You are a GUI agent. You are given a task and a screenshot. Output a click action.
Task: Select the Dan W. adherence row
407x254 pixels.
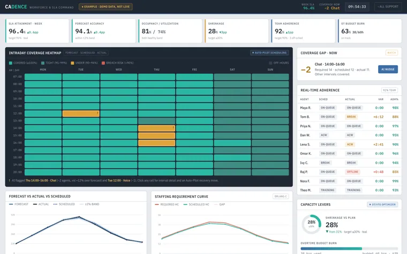[349, 135]
